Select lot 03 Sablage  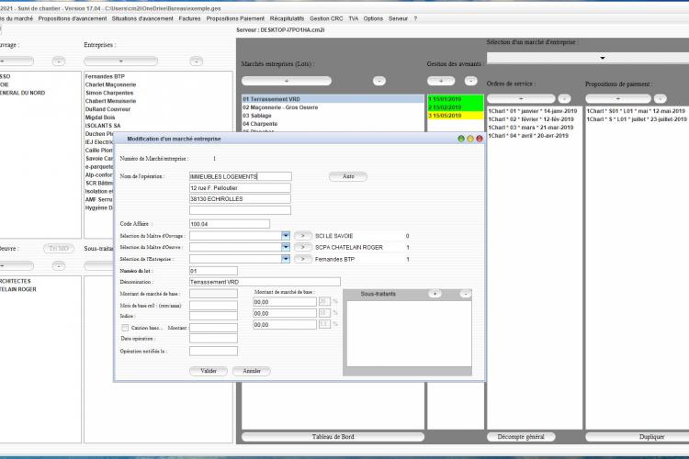[333, 116]
